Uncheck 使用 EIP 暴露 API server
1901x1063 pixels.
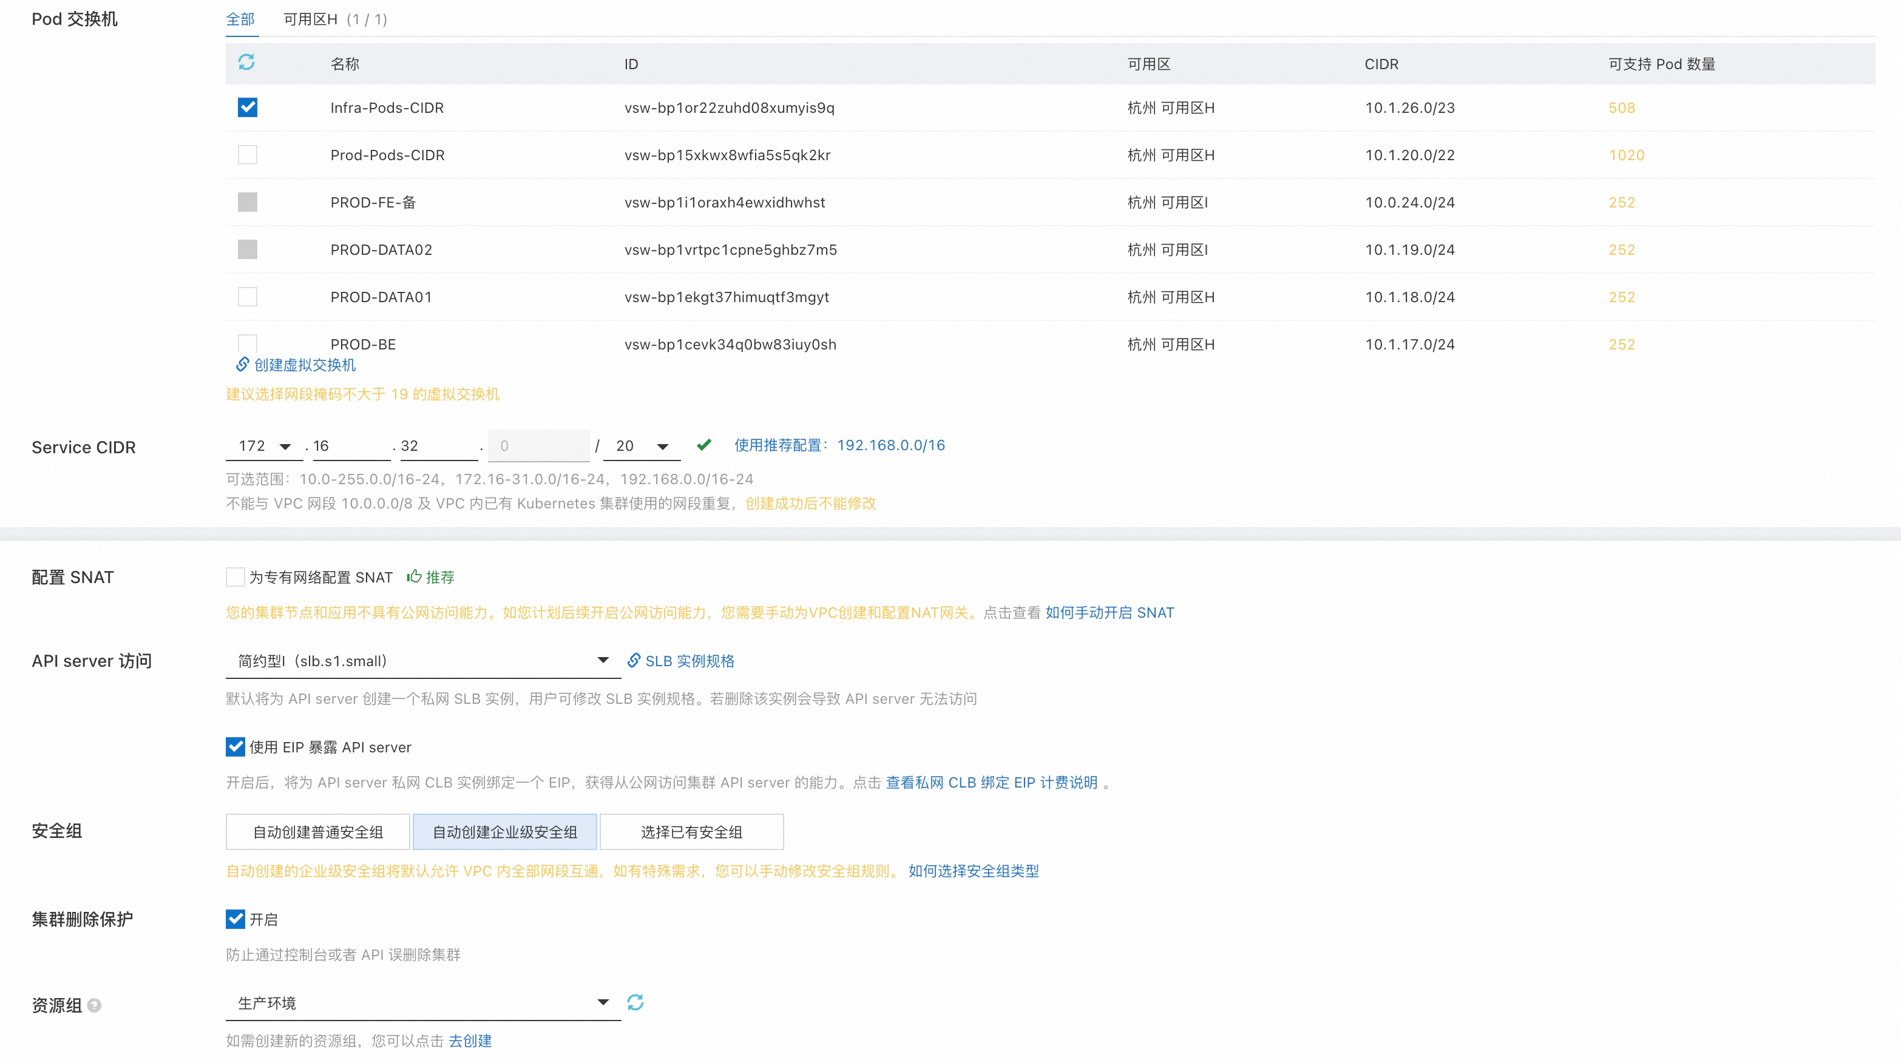tap(236, 746)
